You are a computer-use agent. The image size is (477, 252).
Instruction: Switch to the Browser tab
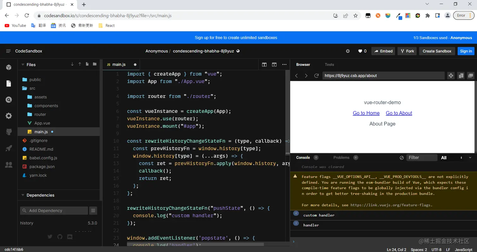303,65
